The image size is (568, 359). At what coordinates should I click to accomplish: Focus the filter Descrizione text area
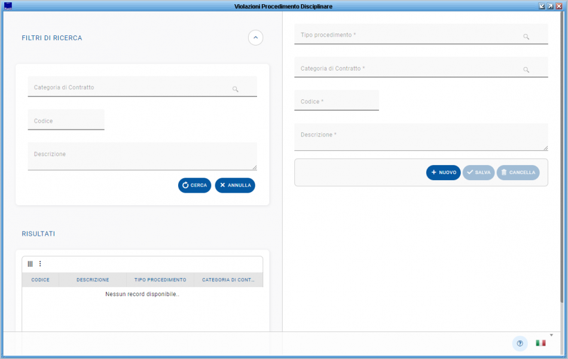point(142,156)
